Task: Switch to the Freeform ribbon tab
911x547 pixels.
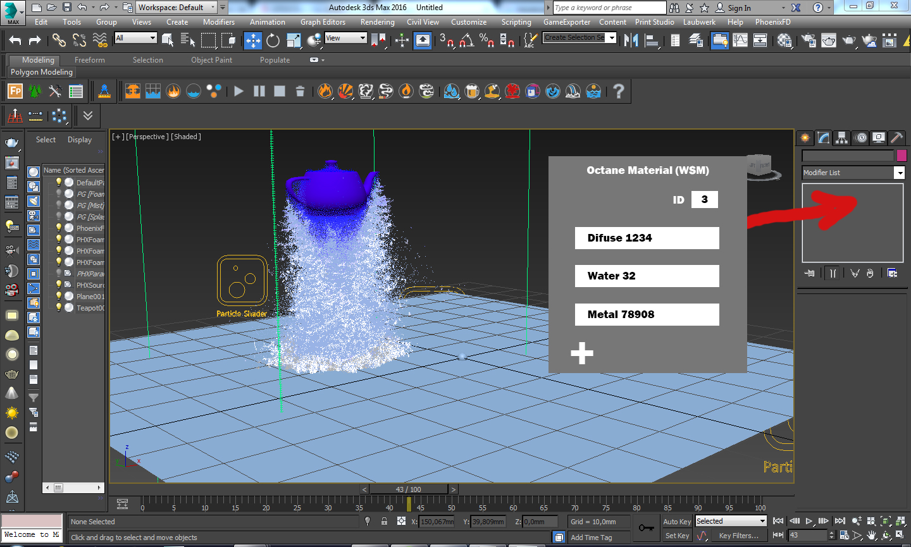Action: tap(90, 60)
